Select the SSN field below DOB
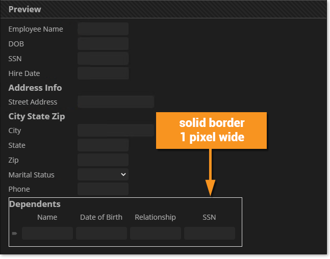Viewport: 330px width, 259px height. 103,59
